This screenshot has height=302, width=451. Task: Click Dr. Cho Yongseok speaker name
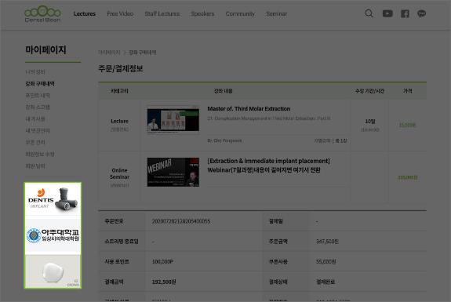(224, 140)
